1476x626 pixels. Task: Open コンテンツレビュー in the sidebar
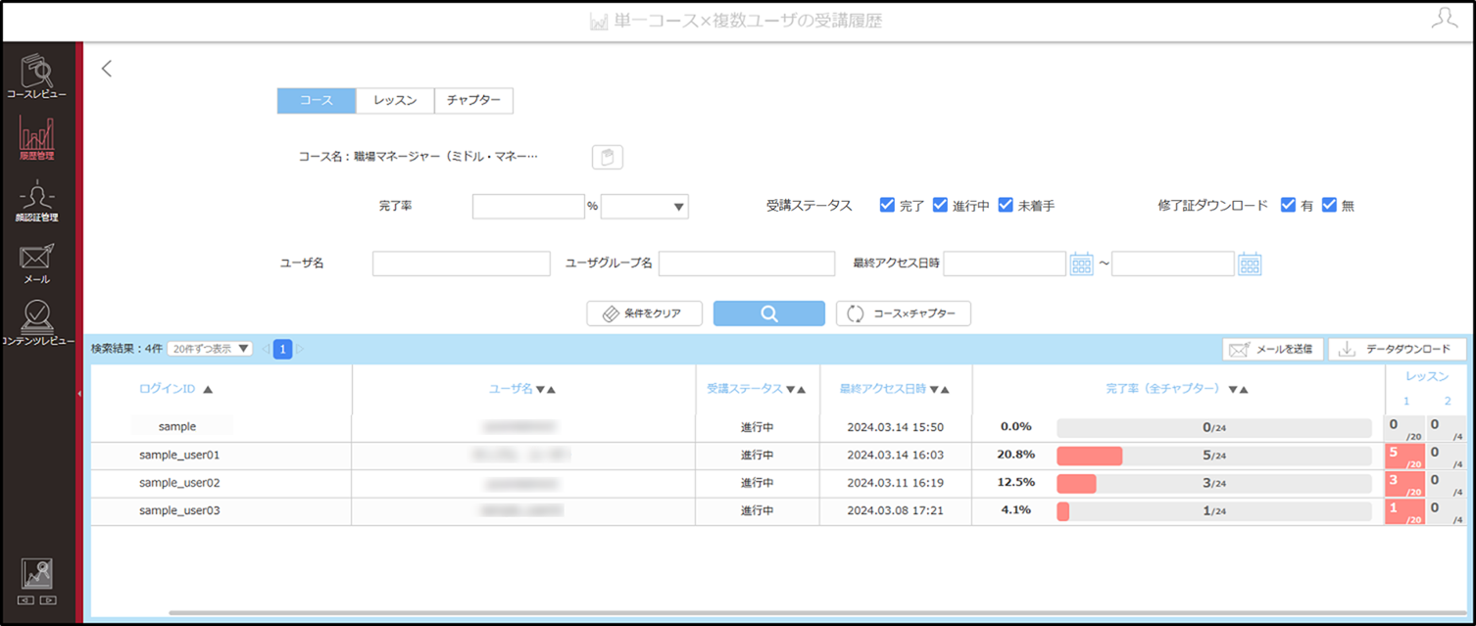(36, 323)
